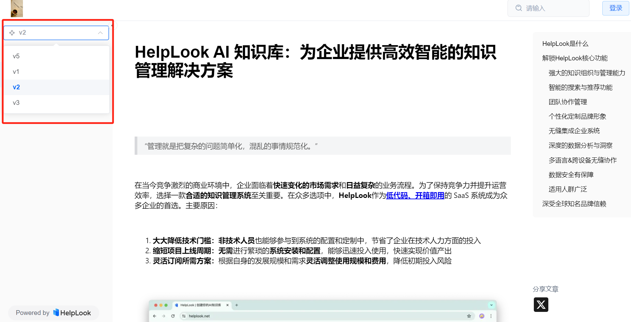Navigate to 多语言&跨设备无缝协作

[582, 160]
